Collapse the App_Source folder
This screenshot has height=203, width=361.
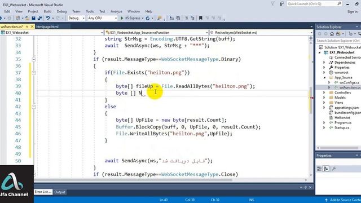click(325, 78)
